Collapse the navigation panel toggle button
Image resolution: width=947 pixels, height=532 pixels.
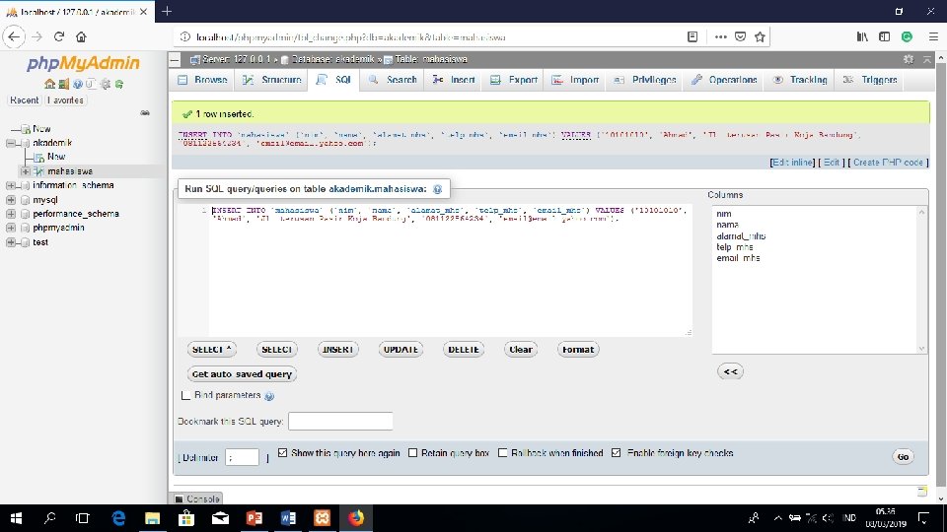tap(175, 59)
